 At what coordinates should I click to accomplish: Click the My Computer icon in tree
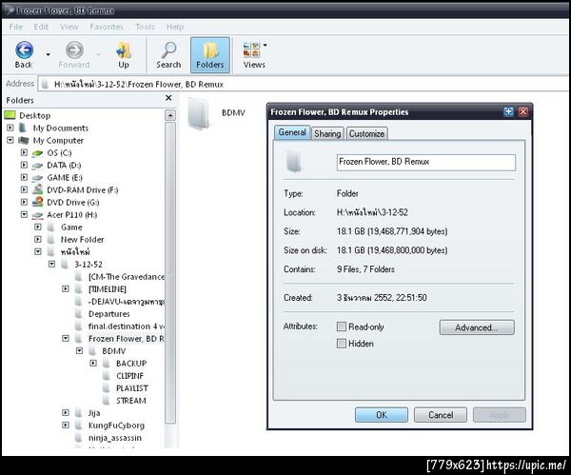(24, 141)
